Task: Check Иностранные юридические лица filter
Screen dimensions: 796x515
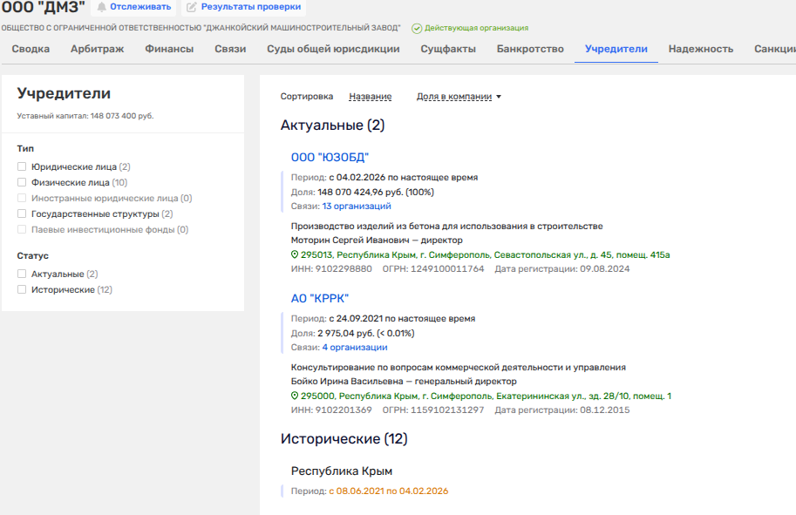Action: (x=22, y=198)
